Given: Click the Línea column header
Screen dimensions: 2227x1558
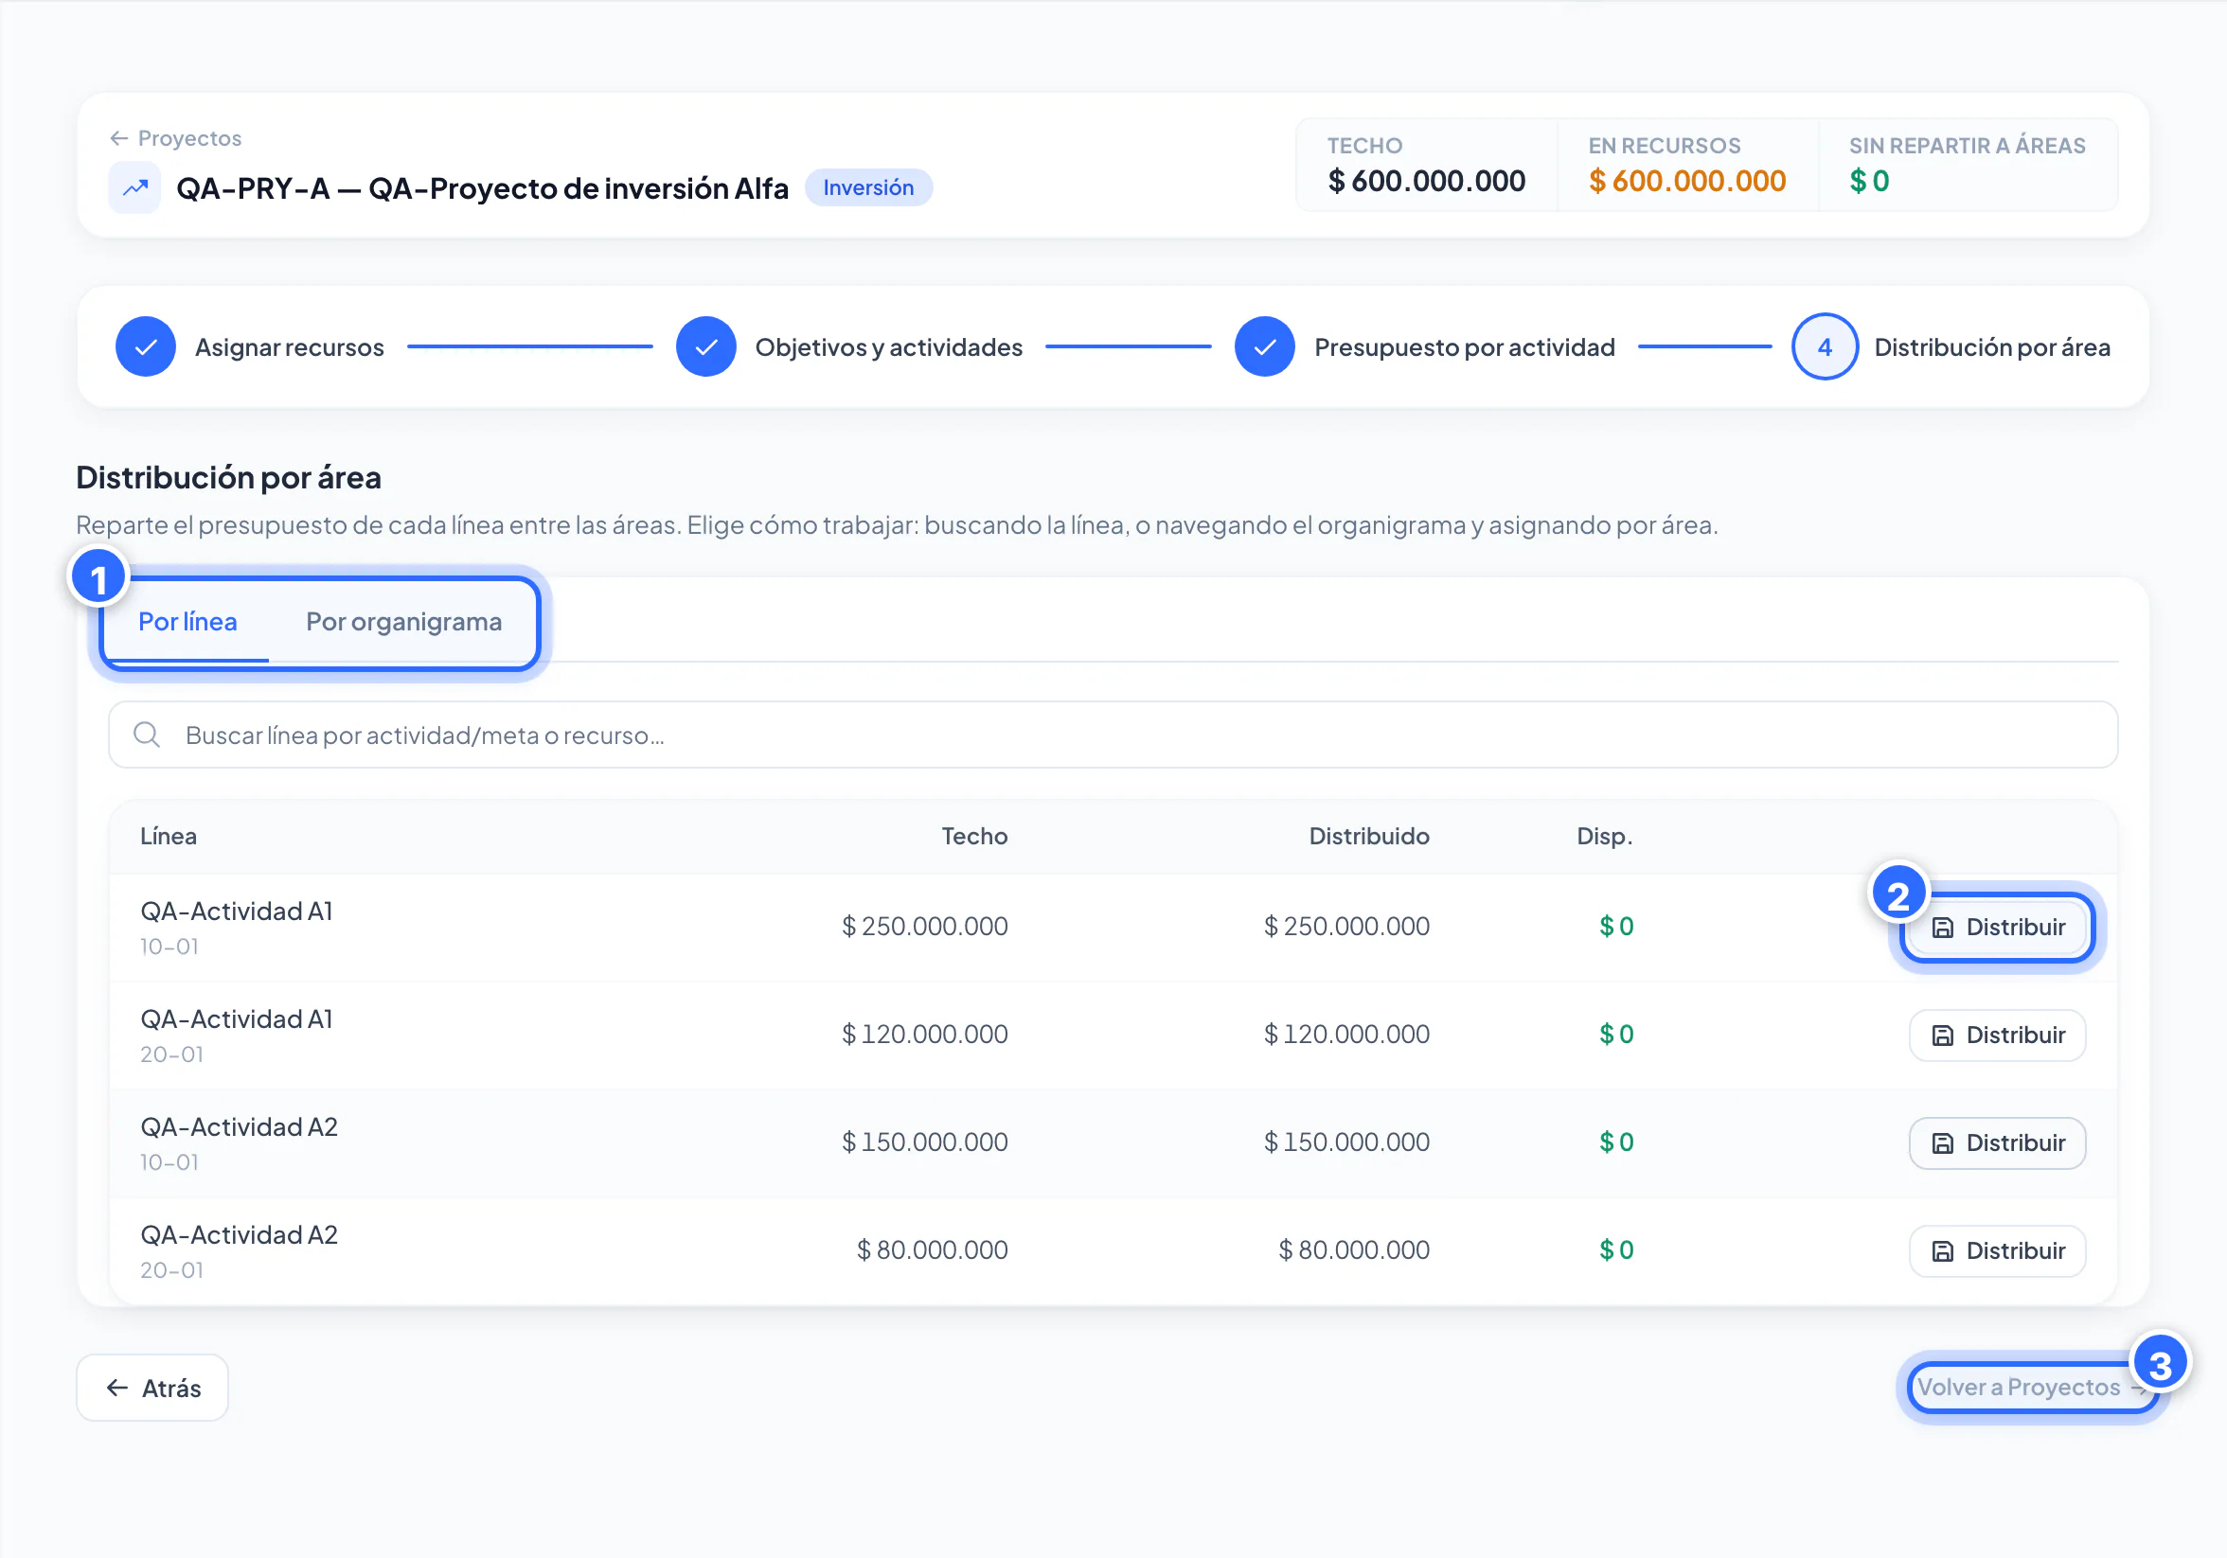Looking at the screenshot, I should 169,837.
